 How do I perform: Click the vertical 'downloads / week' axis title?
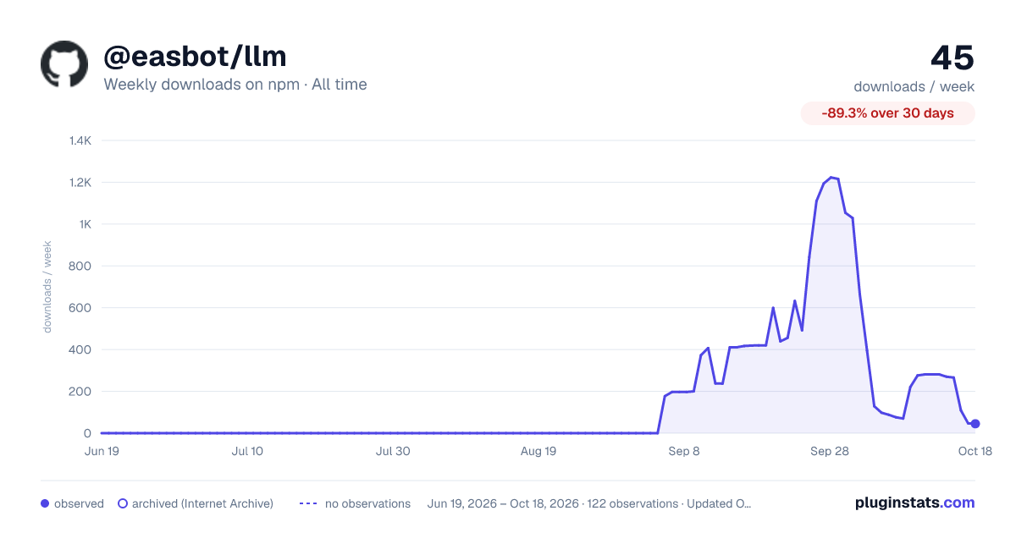pos(47,287)
